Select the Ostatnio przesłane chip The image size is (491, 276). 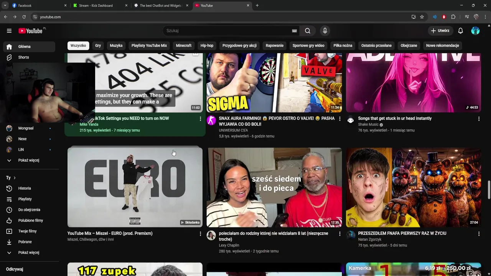(x=376, y=46)
